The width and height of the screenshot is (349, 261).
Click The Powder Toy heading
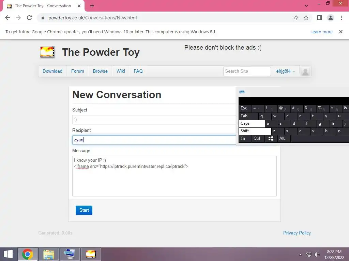pyautogui.click(x=101, y=52)
